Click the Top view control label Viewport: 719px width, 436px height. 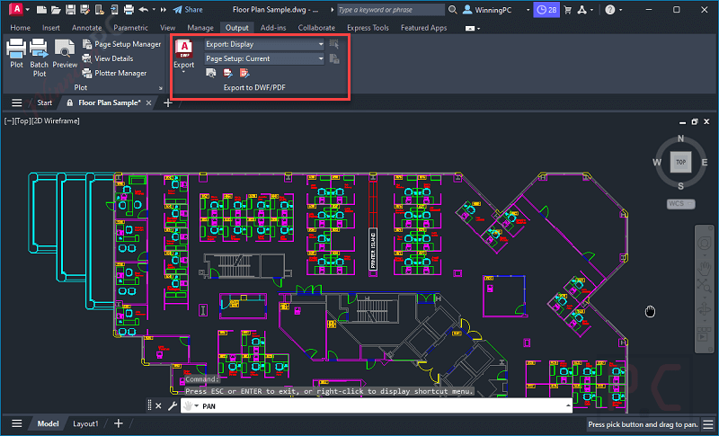pos(22,120)
